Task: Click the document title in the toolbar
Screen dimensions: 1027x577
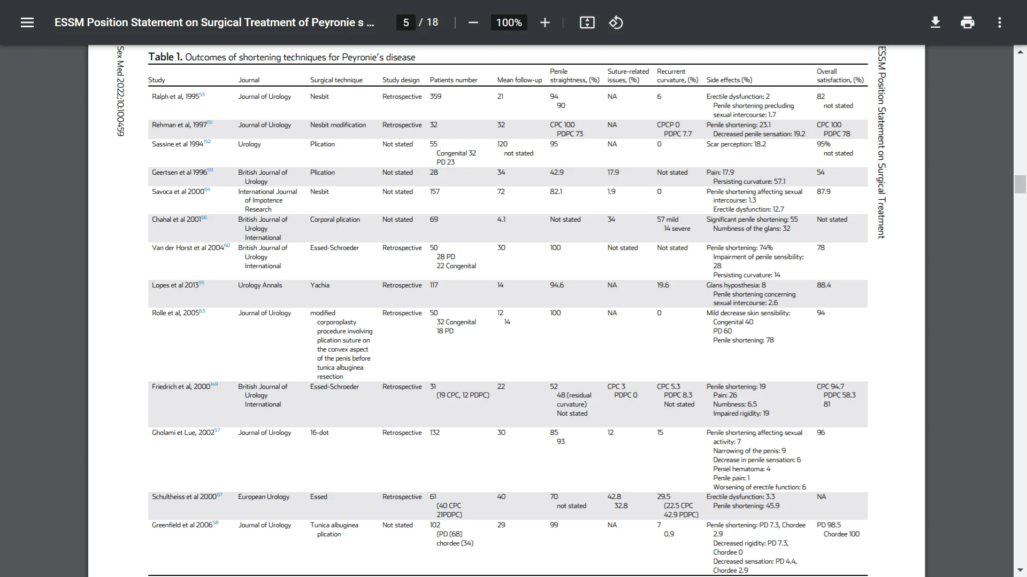Action: 214,22
